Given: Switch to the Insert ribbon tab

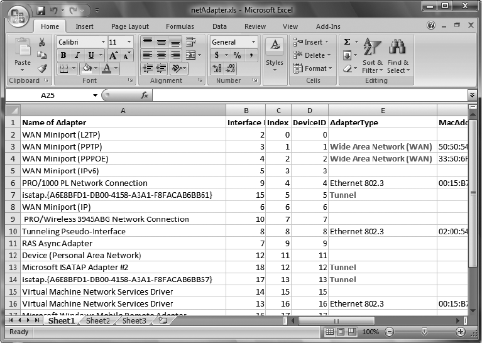Looking at the screenshot, I should click(x=85, y=26).
